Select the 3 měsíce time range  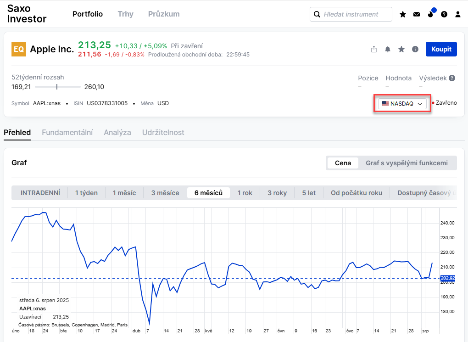point(165,193)
